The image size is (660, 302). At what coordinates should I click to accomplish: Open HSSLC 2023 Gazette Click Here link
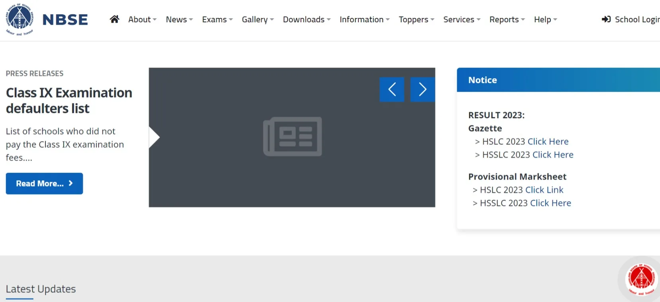click(553, 155)
